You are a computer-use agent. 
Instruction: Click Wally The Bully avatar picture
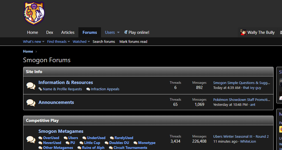tap(243, 32)
